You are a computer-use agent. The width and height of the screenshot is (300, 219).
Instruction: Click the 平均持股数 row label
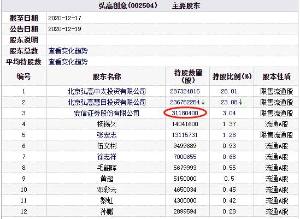click(x=23, y=62)
